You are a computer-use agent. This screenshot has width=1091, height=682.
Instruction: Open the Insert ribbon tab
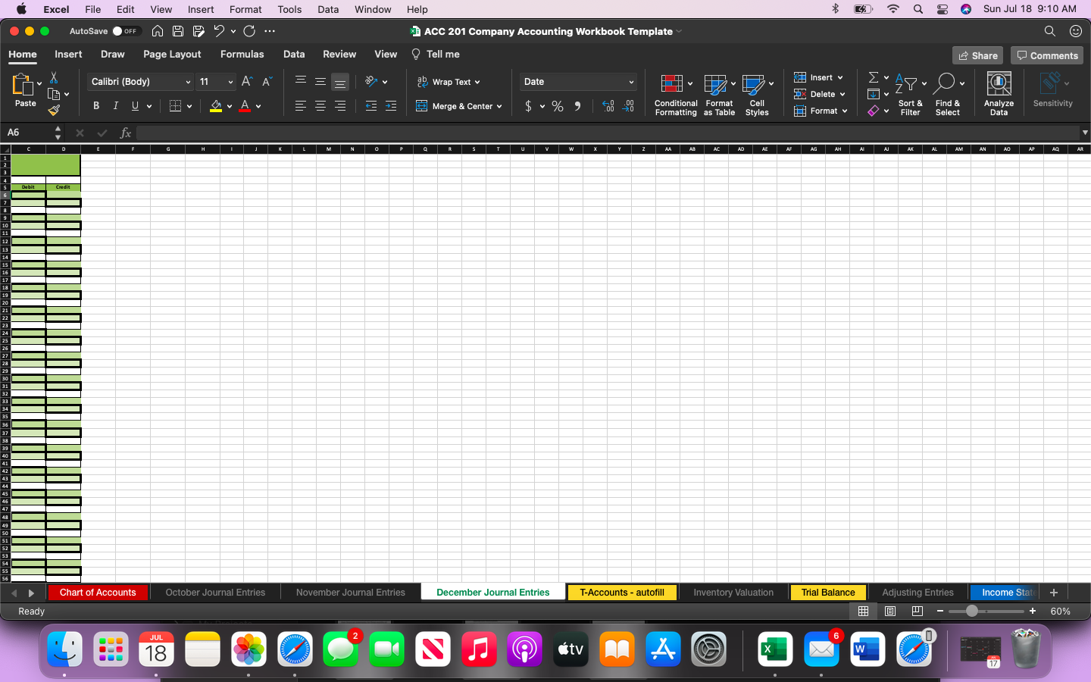coord(68,55)
